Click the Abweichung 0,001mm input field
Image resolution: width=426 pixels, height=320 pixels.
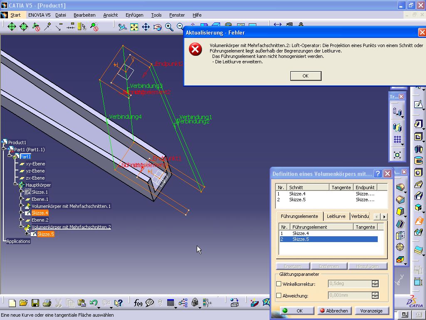tap(349, 295)
